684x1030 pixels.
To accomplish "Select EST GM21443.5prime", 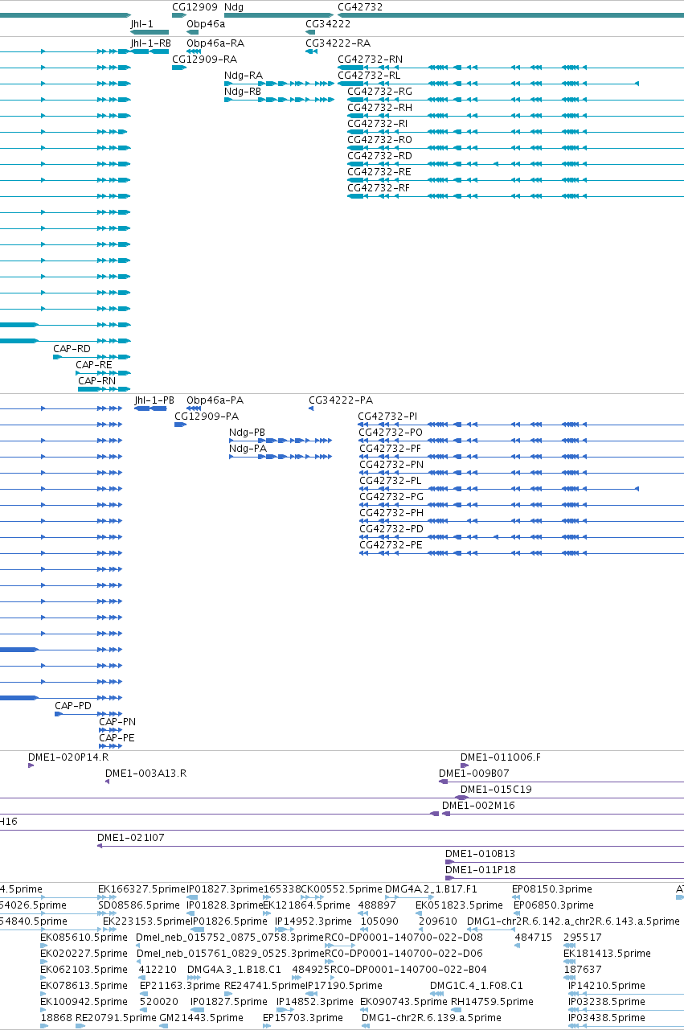I will 201,1018.
